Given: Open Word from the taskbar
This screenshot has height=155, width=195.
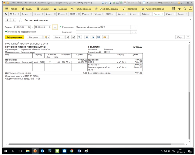Looking at the screenshot, I should (79, 151).
